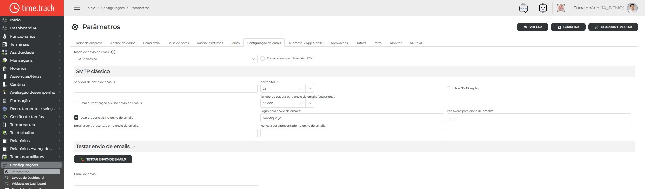Click the Temperatura sidebar icon
This screenshot has width=645, height=189.
click(x=5, y=125)
